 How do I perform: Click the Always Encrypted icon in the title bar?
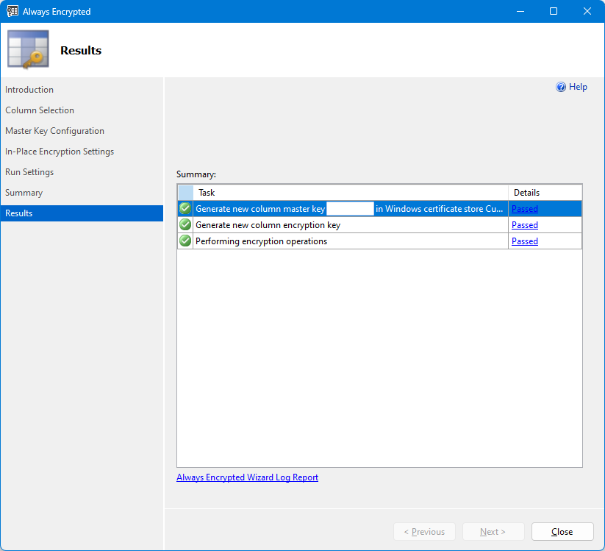coord(12,11)
